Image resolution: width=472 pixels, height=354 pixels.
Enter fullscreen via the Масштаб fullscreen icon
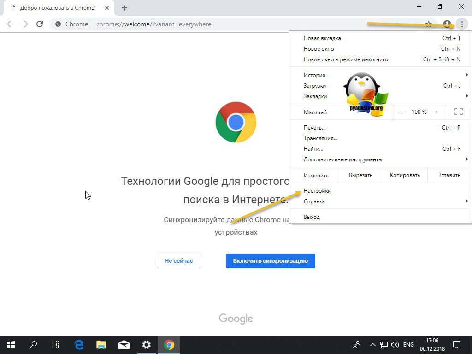tap(459, 112)
